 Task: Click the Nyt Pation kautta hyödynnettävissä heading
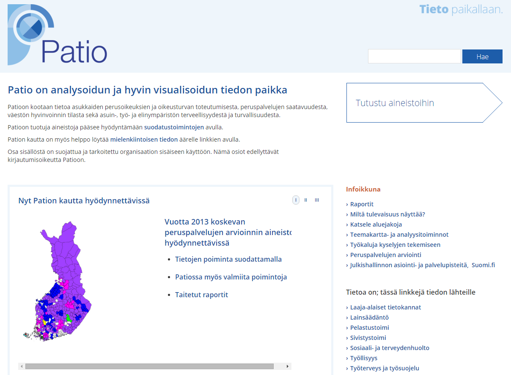(x=84, y=201)
